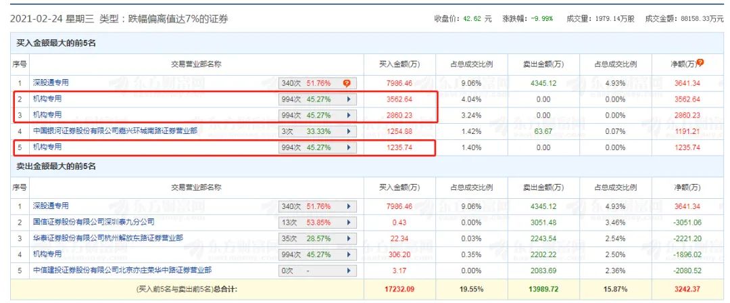Click the arrow icon for 机构专用 in the sell list
Image resolution: width=730 pixels, height=303 pixels.
point(349,254)
